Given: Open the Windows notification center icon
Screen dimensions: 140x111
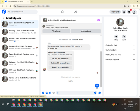Looking at the screenshot, I should point(136,104).
